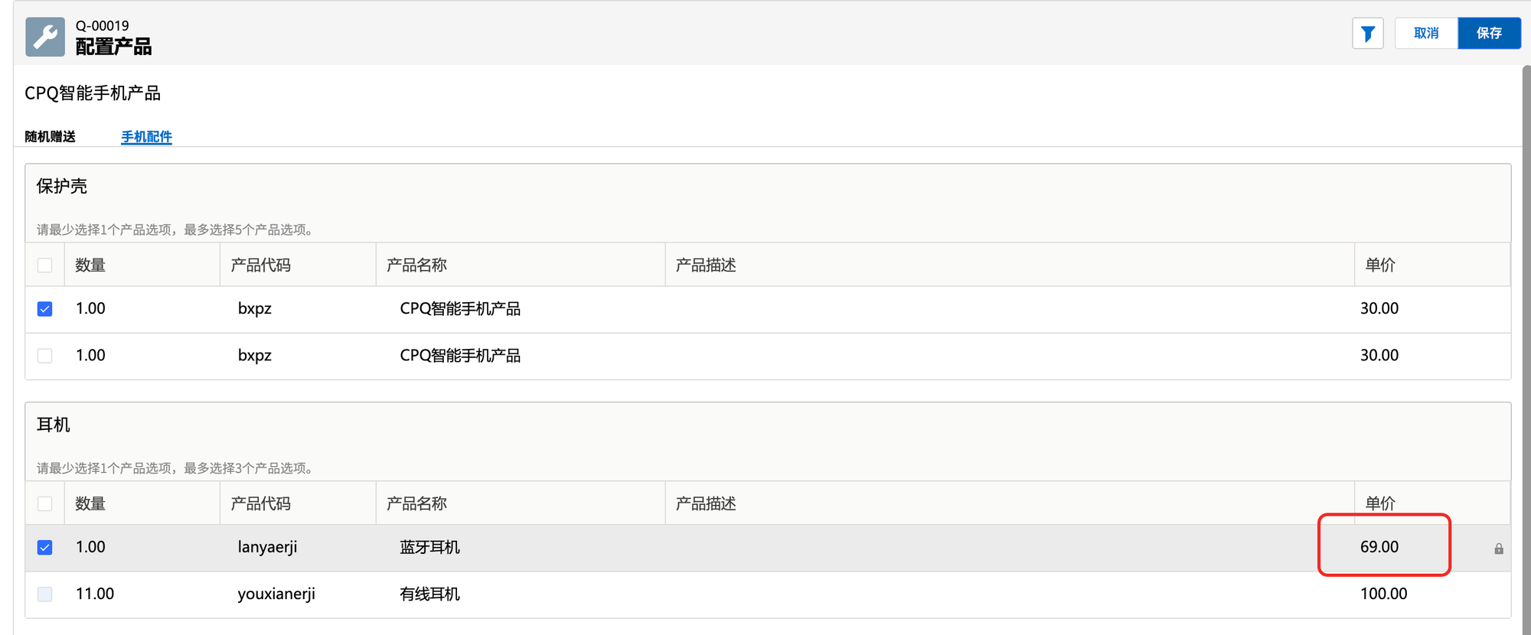
Task: Click the wrench configure-product icon
Action: (x=45, y=37)
